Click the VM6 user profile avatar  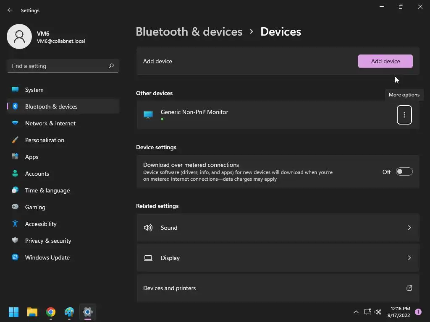point(19,36)
